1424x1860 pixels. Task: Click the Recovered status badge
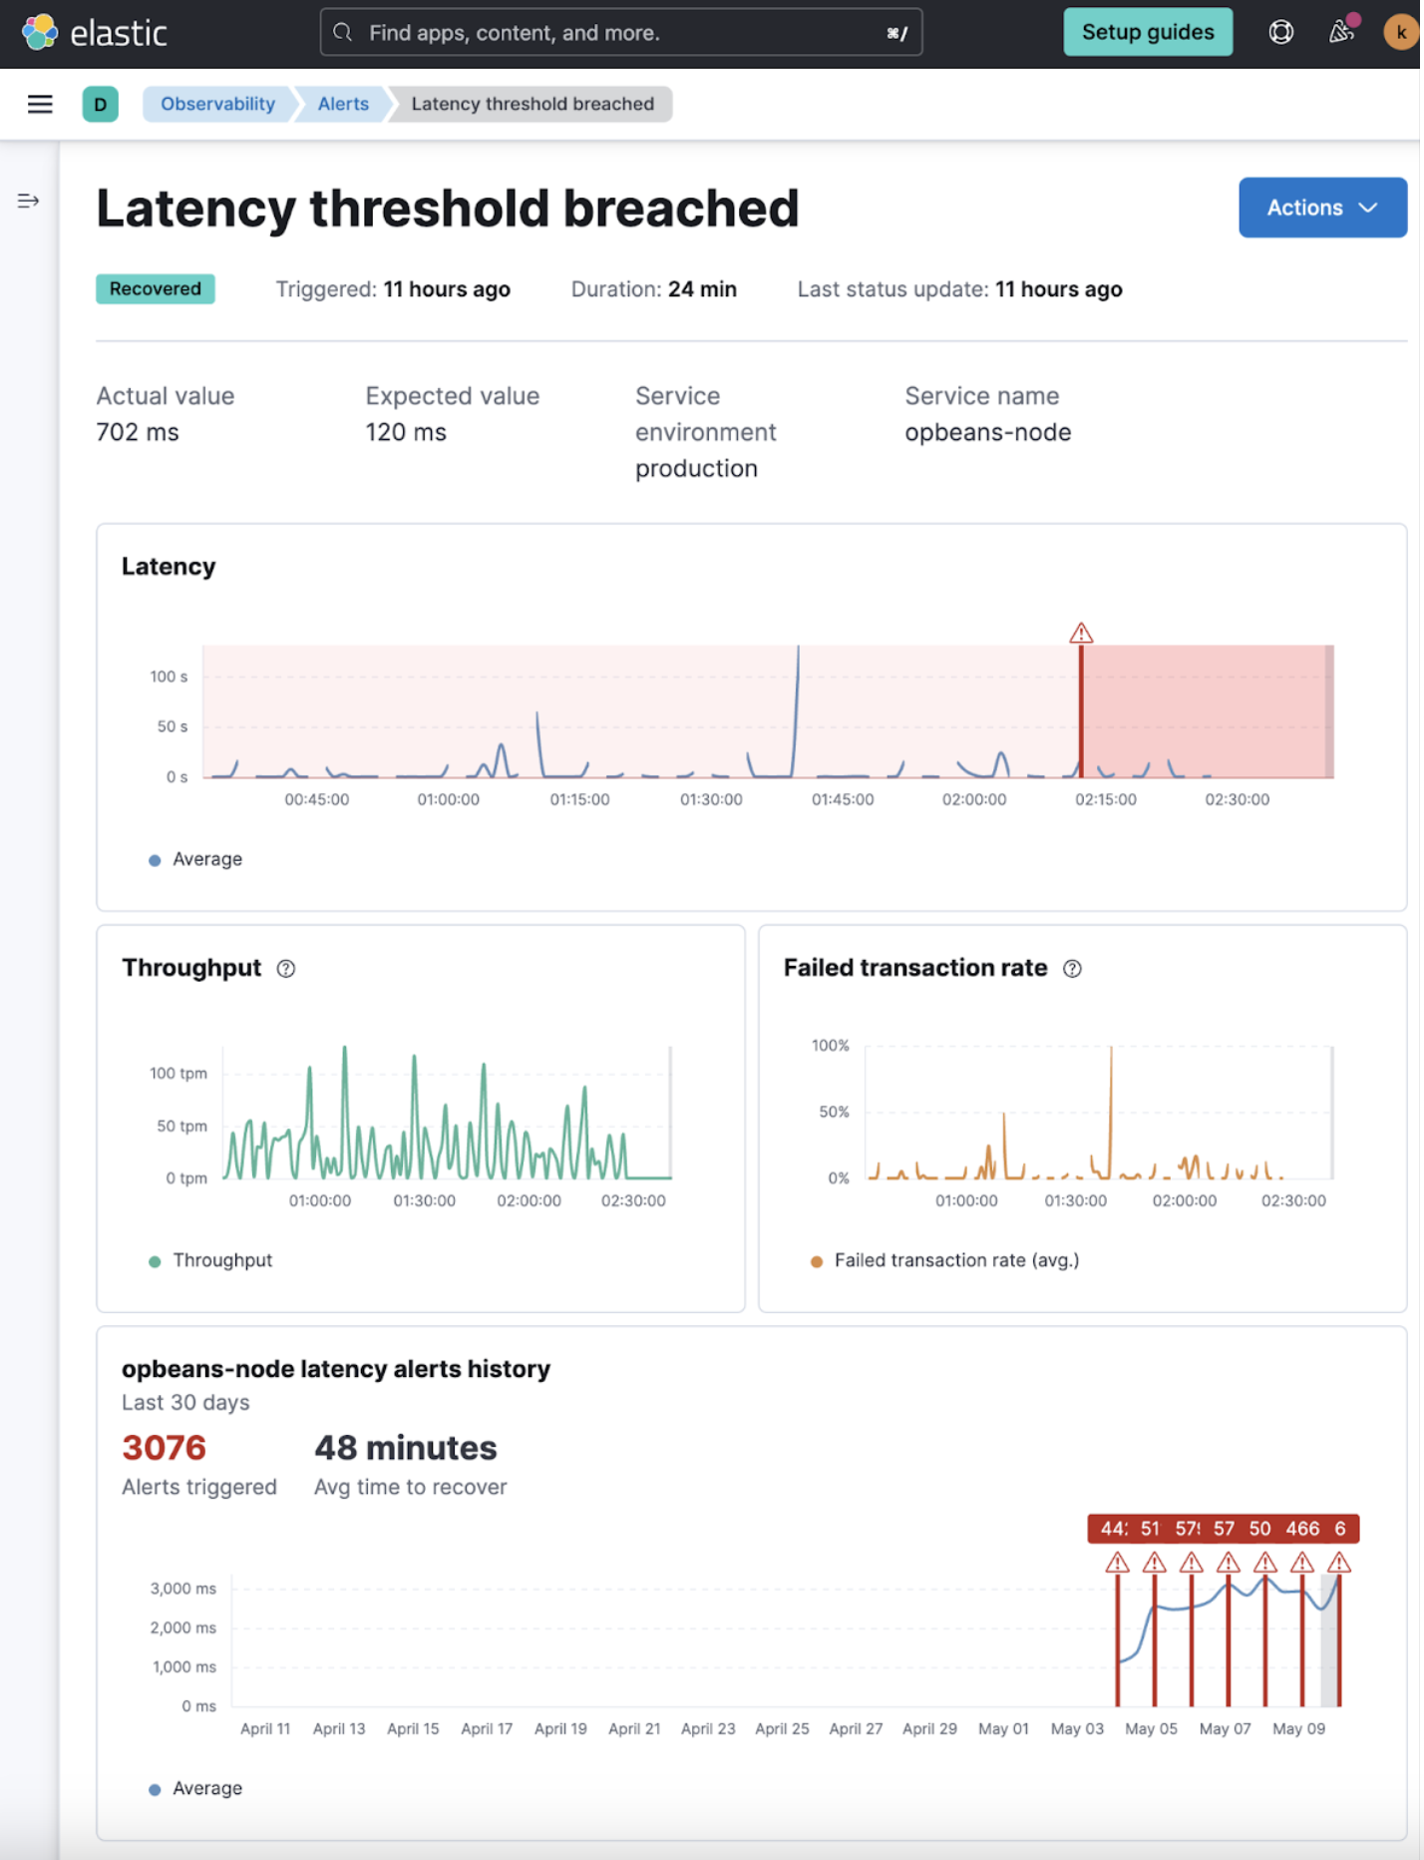click(156, 289)
